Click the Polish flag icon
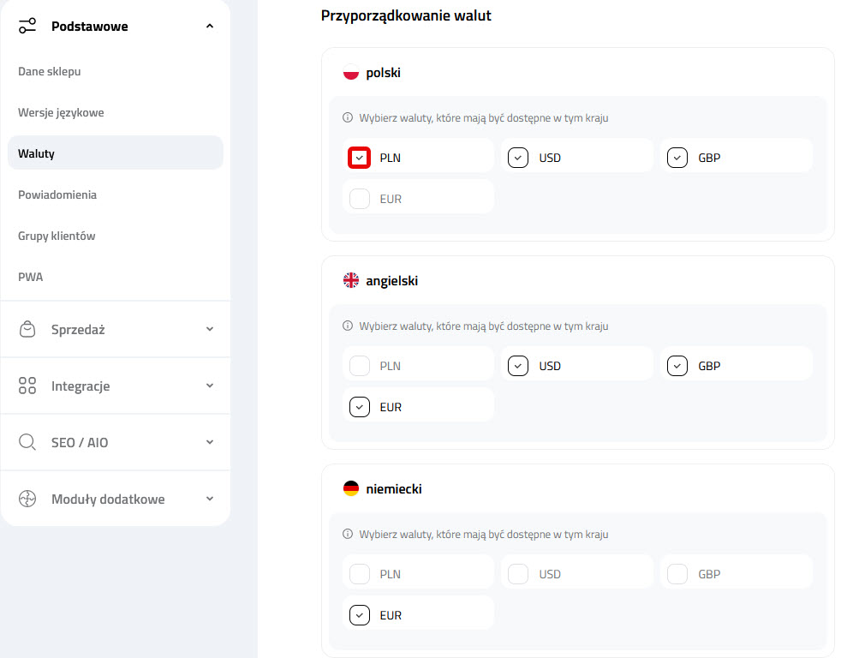 coord(350,73)
